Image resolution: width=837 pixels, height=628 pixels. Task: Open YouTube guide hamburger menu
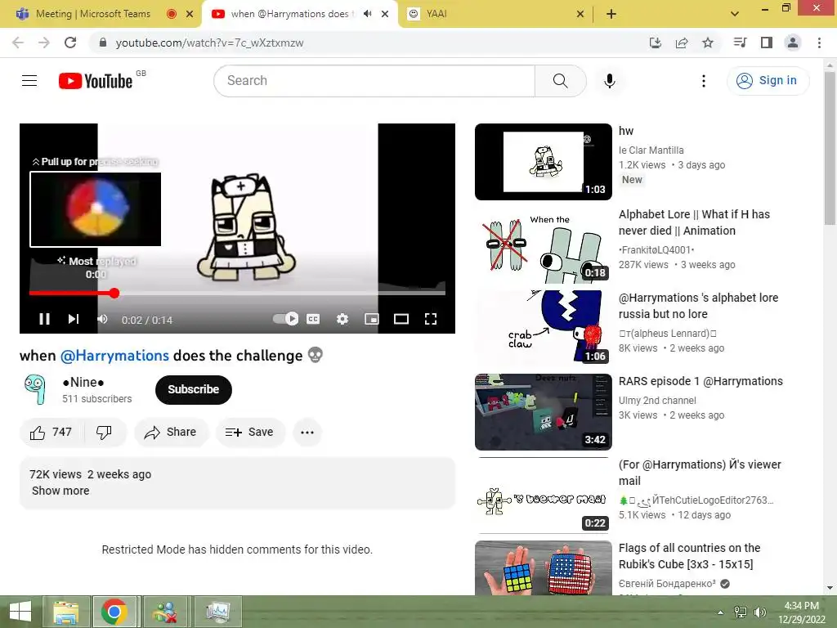pyautogui.click(x=29, y=81)
